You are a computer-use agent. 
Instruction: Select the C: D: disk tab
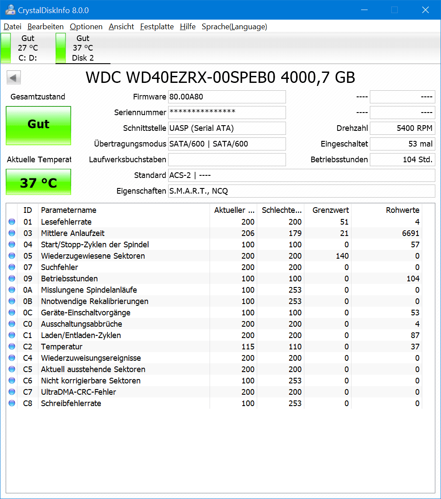pos(28,48)
